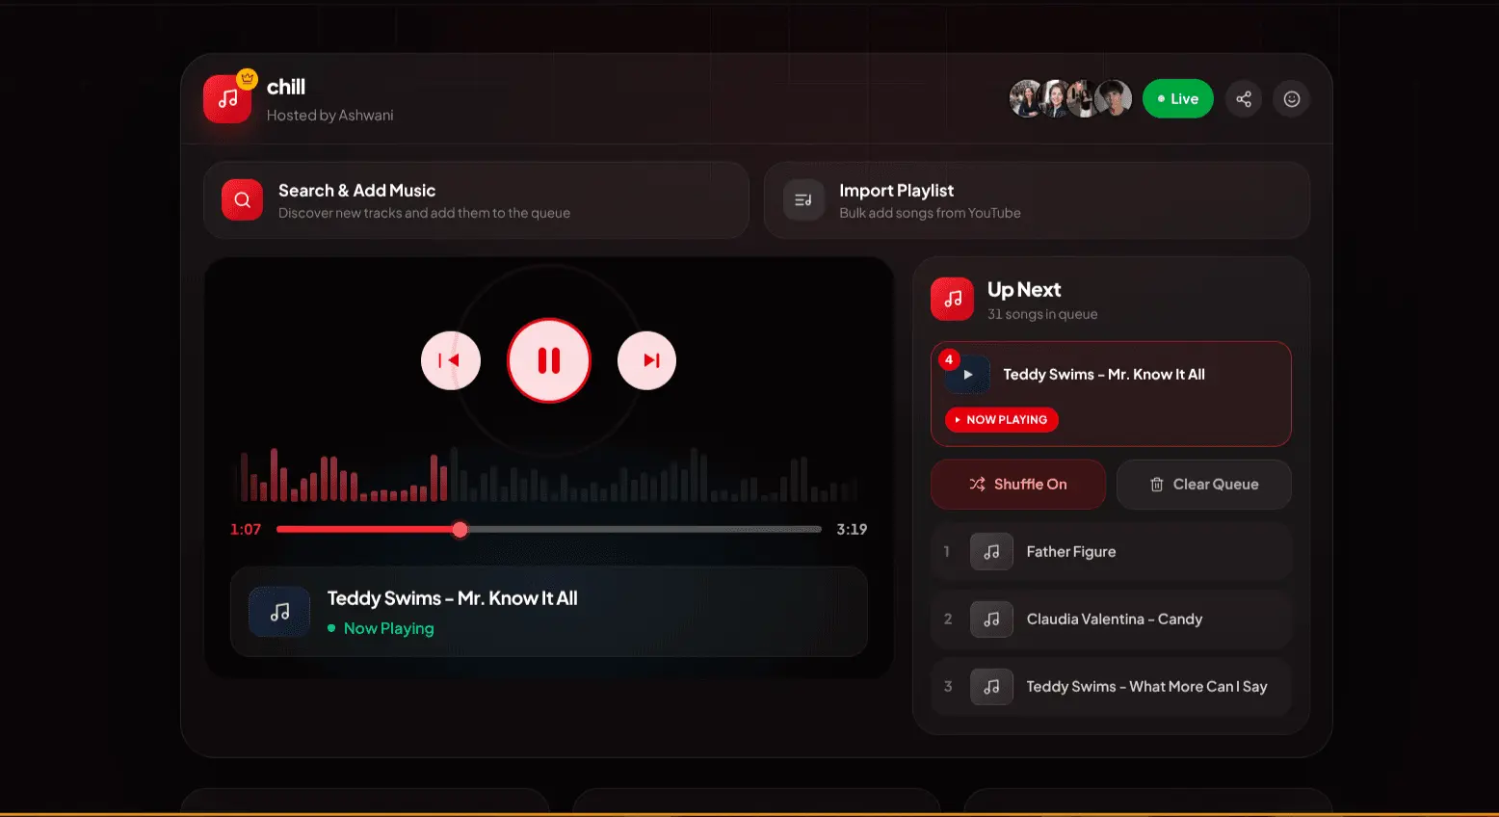Click the green Now Playing status text
The width and height of the screenshot is (1499, 817).
pos(389,628)
